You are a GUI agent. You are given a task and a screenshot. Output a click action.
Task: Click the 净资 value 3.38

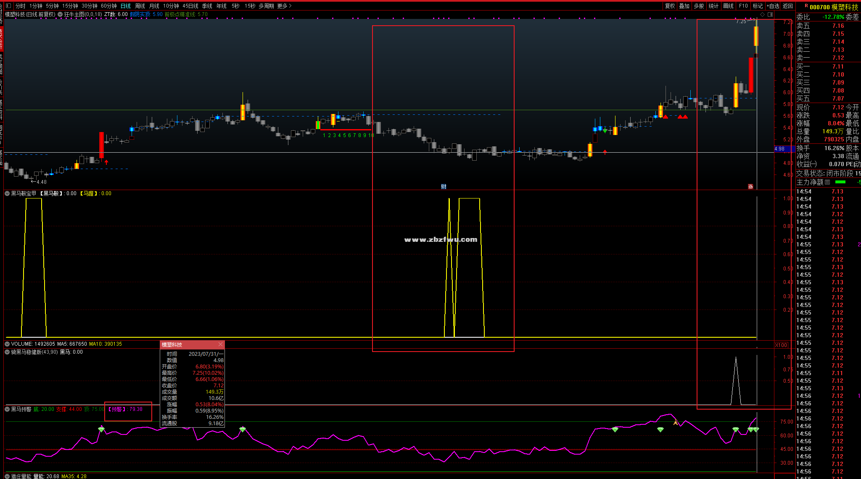click(x=838, y=156)
